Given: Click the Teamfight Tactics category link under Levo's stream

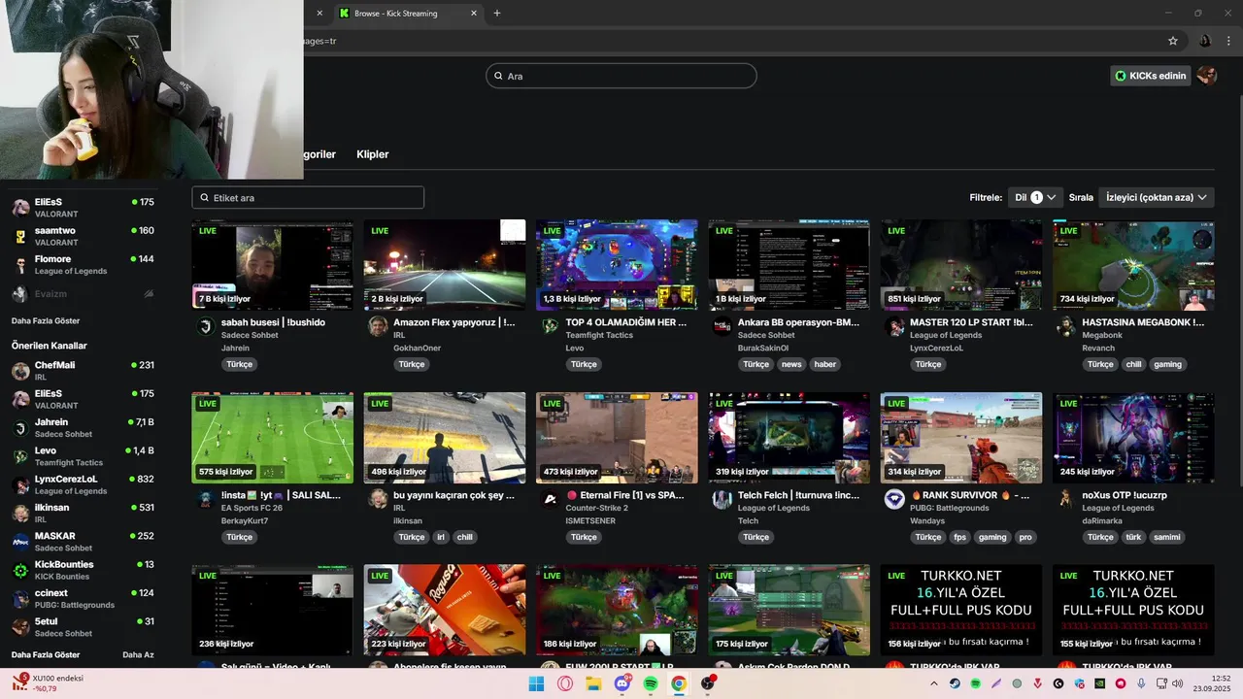Looking at the screenshot, I should (x=599, y=335).
